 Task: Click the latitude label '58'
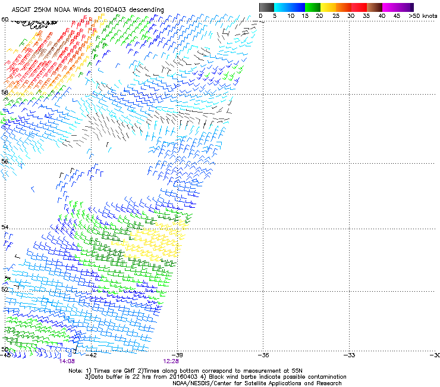(x=5, y=92)
